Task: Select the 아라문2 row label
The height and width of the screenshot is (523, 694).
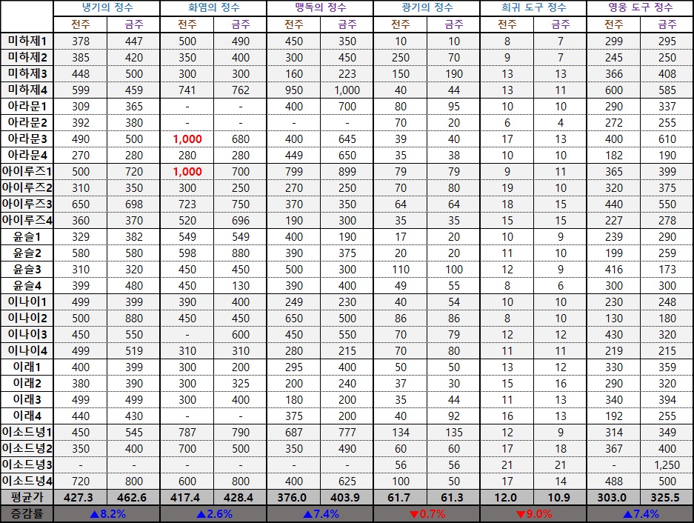Action: (x=27, y=122)
